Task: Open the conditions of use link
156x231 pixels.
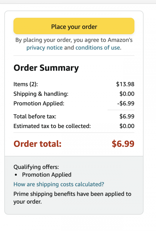Action: click(x=98, y=48)
